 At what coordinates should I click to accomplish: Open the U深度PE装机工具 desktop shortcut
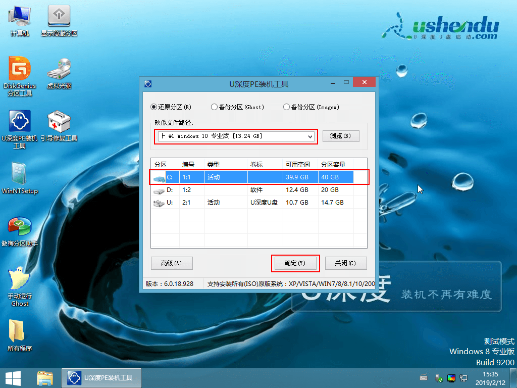pyautogui.click(x=19, y=126)
